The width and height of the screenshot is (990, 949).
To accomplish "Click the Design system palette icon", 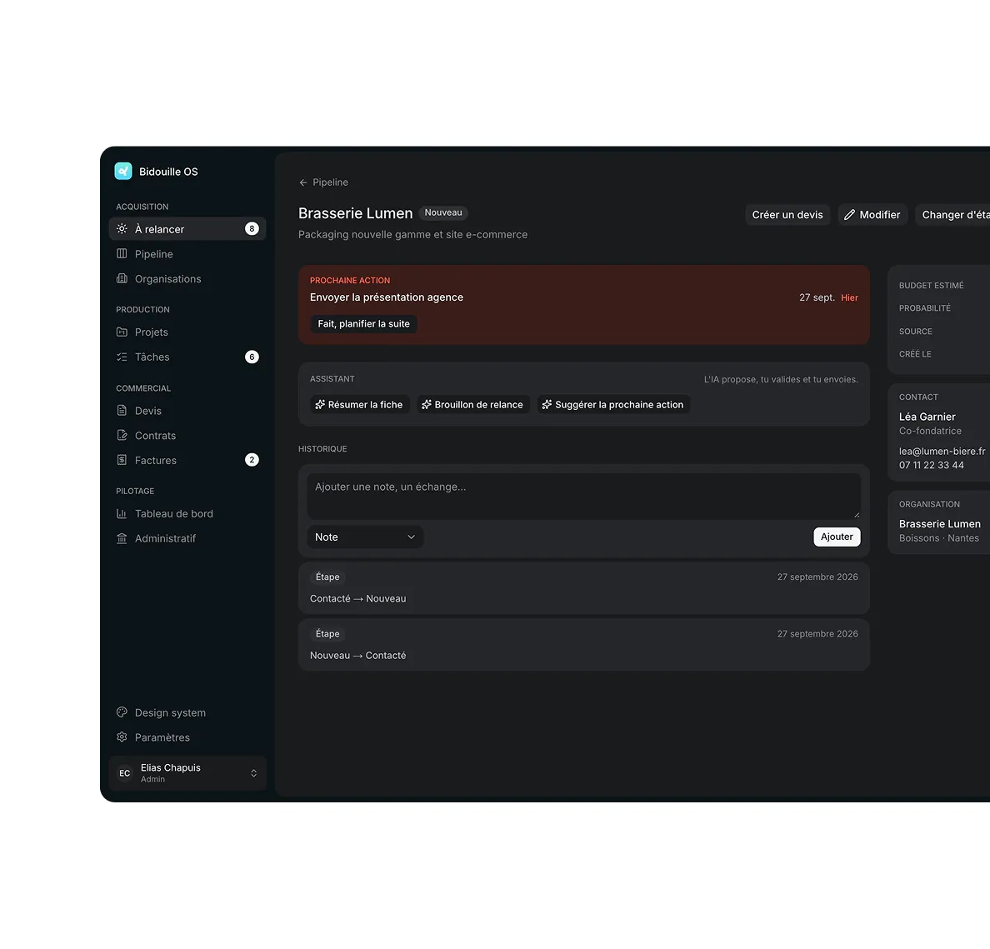I will tap(122, 712).
